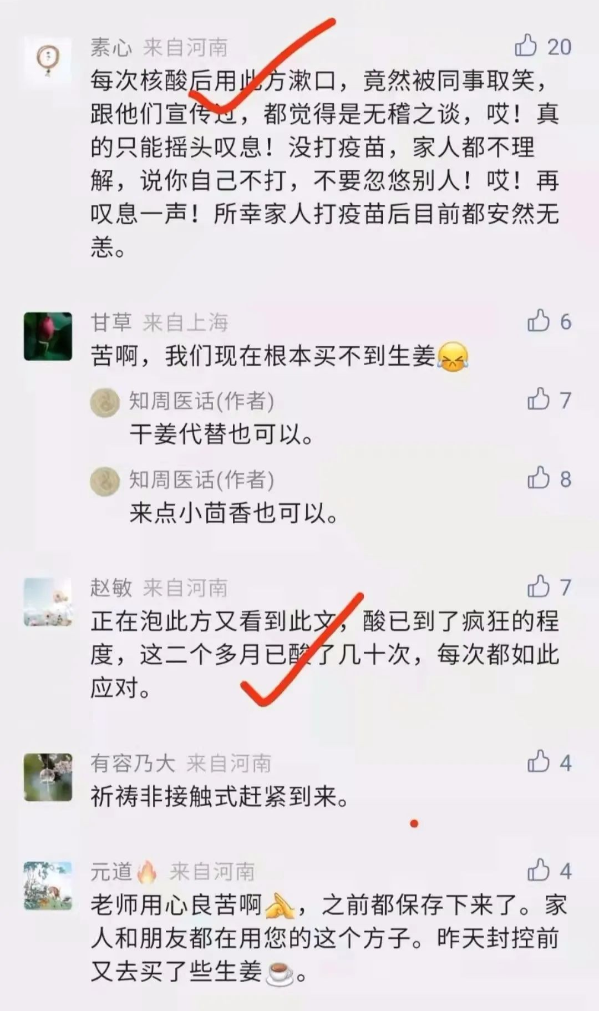
Task: Like author reply 干姜代替也可以
Action: click(x=538, y=400)
